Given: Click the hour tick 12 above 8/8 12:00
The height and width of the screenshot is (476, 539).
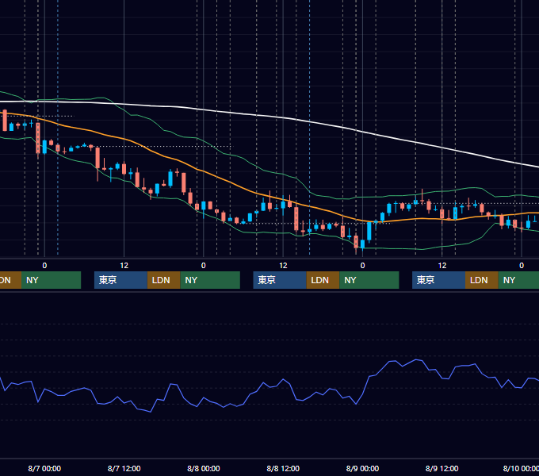Looking at the screenshot, I should pyautogui.click(x=283, y=266).
